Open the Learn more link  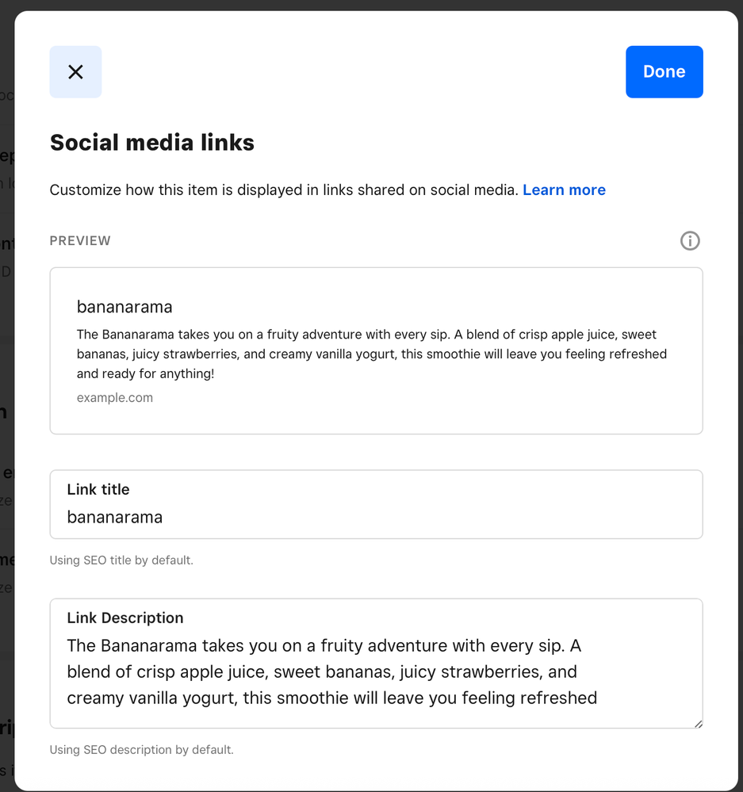coord(564,190)
